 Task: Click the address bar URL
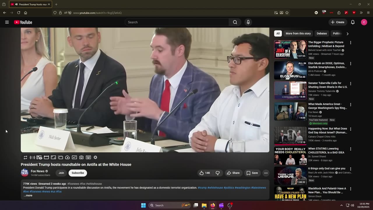(x=97, y=13)
